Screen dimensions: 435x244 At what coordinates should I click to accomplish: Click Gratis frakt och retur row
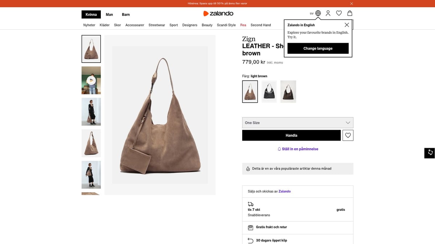(298, 227)
